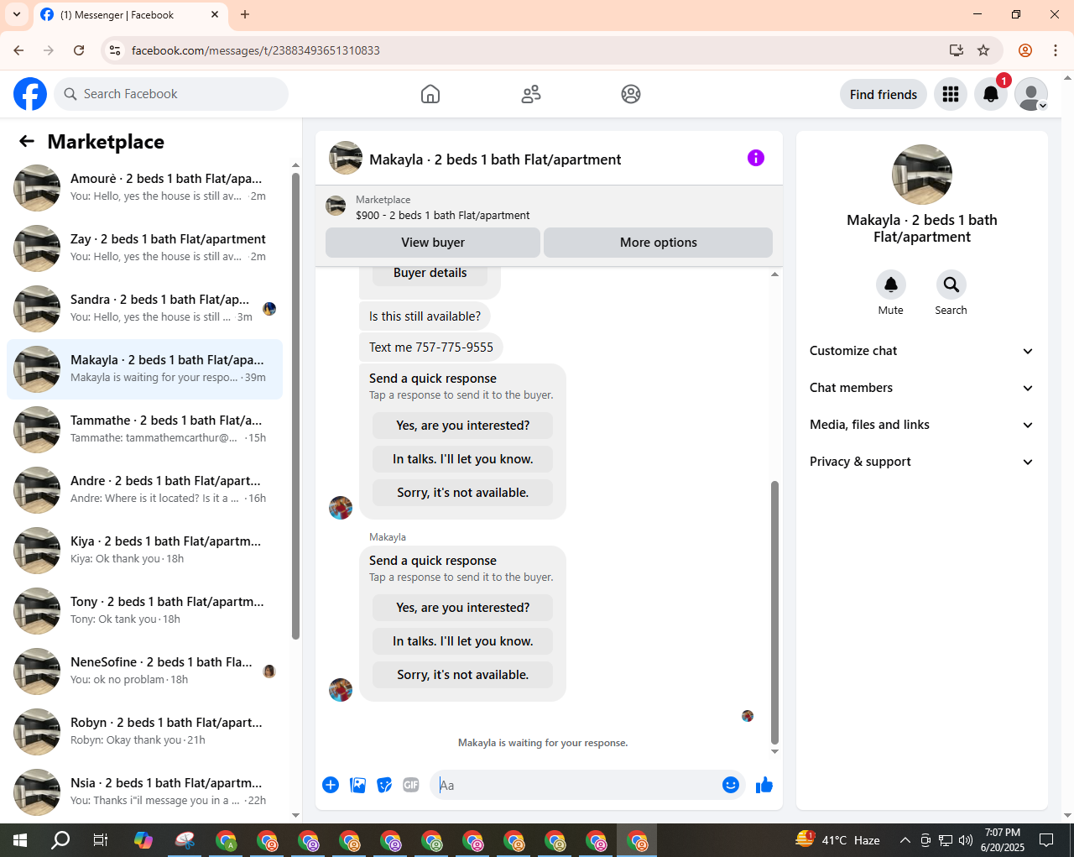Open the Facebook menu grid icon

[951, 94]
